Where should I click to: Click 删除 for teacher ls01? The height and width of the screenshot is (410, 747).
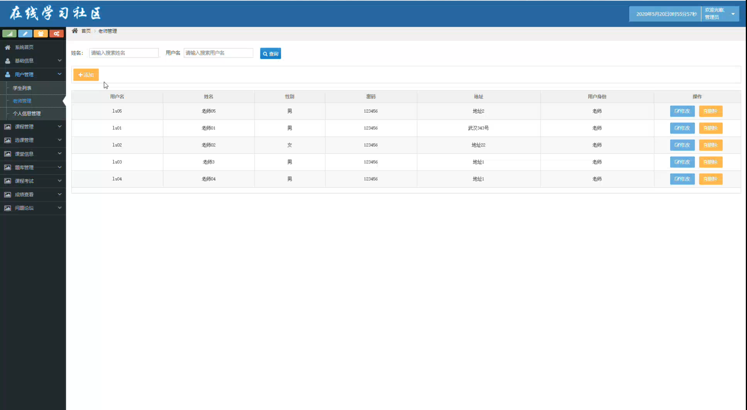tap(710, 128)
